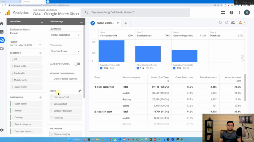Click the Windows Start button on taskbar
This screenshot has height=142, width=254.
pos(69,140)
